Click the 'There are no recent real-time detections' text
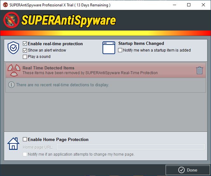The image size is (211, 176). (x=63, y=85)
